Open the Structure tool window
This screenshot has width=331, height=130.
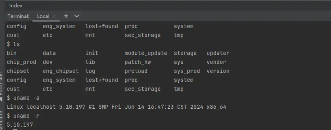coord(2,120)
